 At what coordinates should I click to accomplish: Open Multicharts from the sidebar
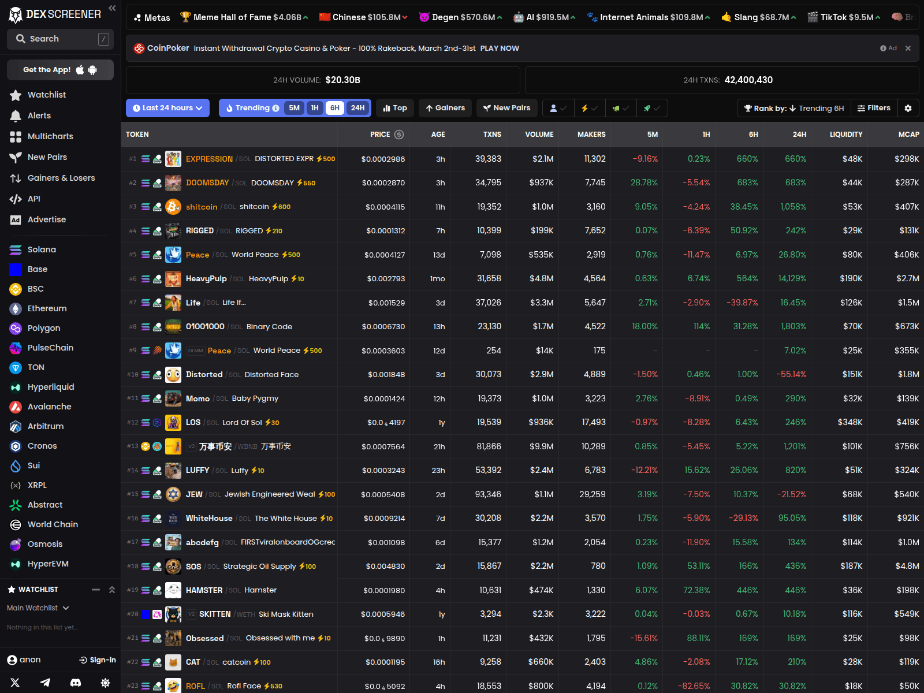pos(50,136)
